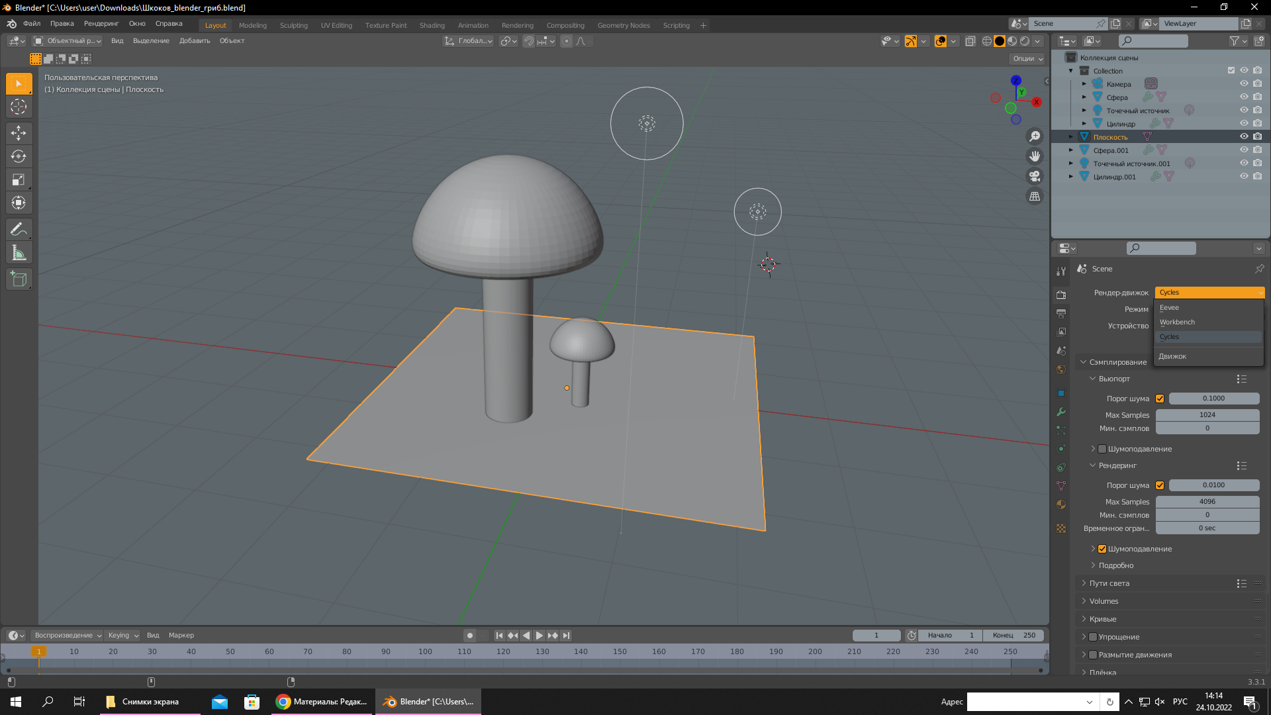Viewport: 1271px width, 715px height.
Task: Collapse the Collection tree in outliner
Action: (x=1071, y=71)
